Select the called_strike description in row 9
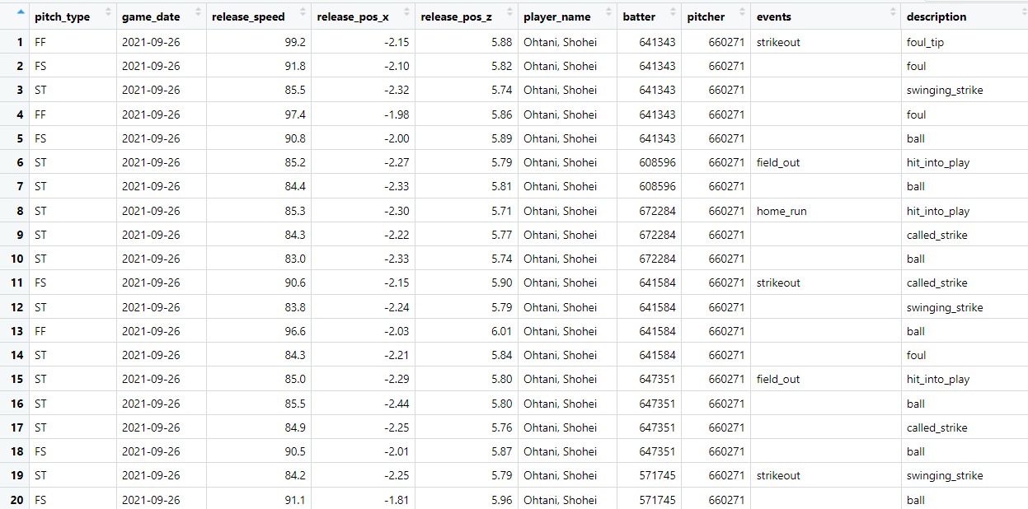Viewport: 1028px width, 509px height. click(x=936, y=235)
